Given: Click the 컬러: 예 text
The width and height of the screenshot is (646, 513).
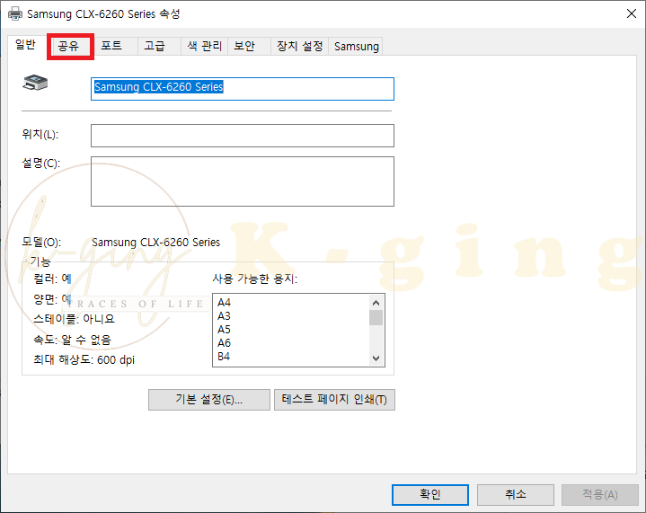Looking at the screenshot, I should pyautogui.click(x=52, y=279).
